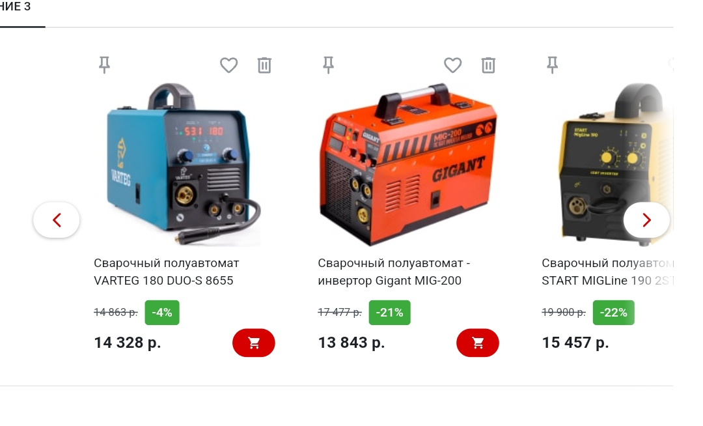This screenshot has width=703, height=426.
Task: Add Gigant MIG-200 to shopping cart
Action: [478, 343]
